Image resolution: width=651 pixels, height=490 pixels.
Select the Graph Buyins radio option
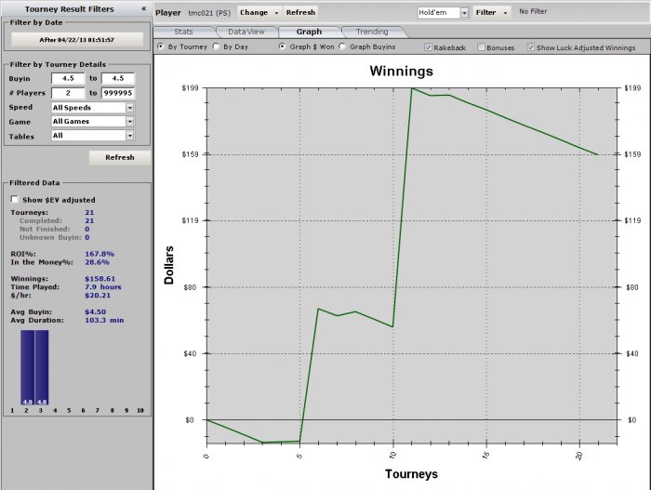tap(343, 46)
